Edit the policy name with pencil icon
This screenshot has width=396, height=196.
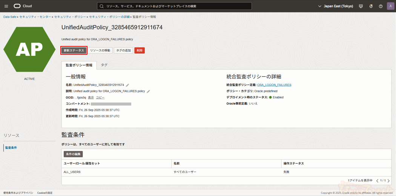tap(127, 85)
